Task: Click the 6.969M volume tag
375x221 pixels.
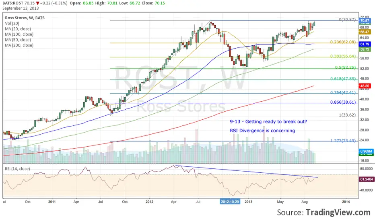Action: click(x=366, y=151)
